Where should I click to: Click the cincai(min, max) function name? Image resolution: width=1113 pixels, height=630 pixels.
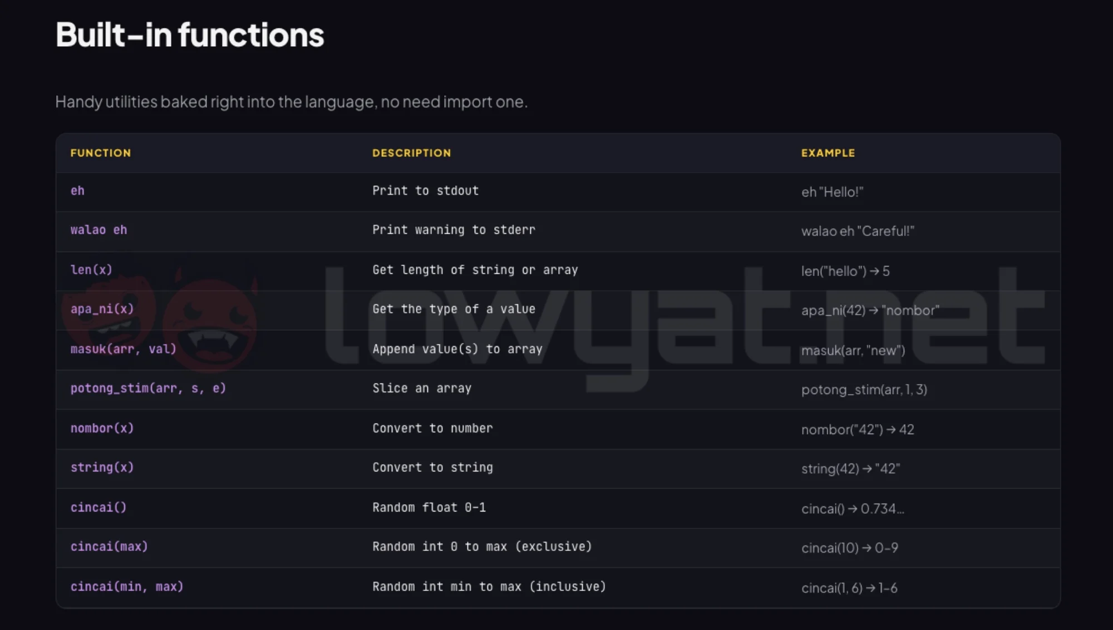pyautogui.click(x=127, y=587)
